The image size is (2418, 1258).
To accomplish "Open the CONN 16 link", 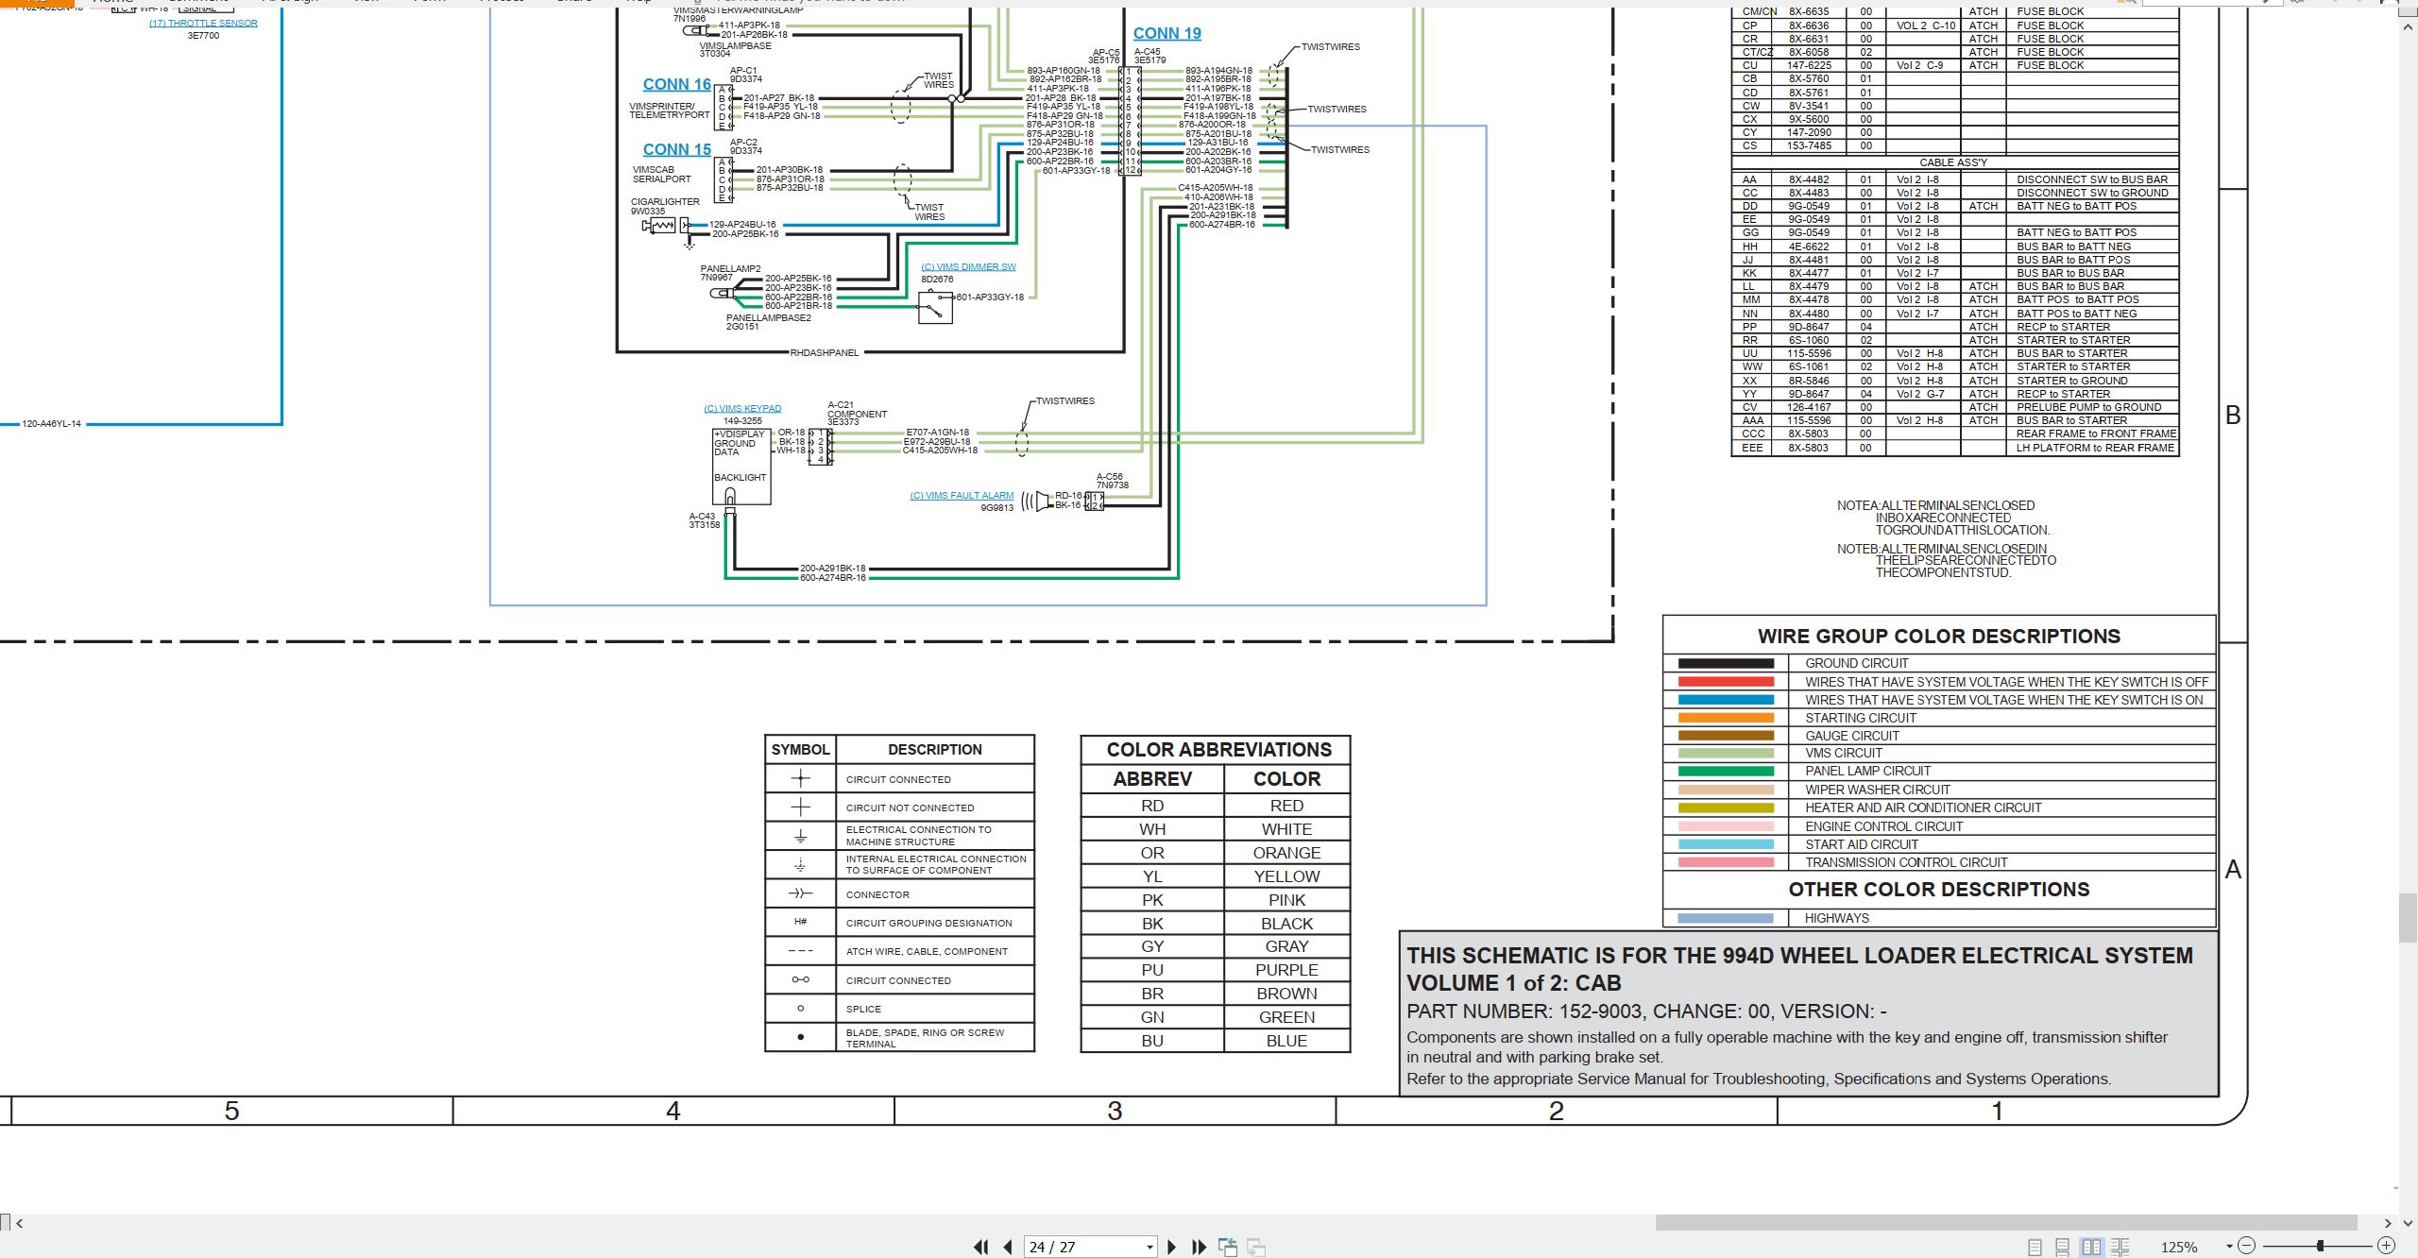I will point(676,84).
